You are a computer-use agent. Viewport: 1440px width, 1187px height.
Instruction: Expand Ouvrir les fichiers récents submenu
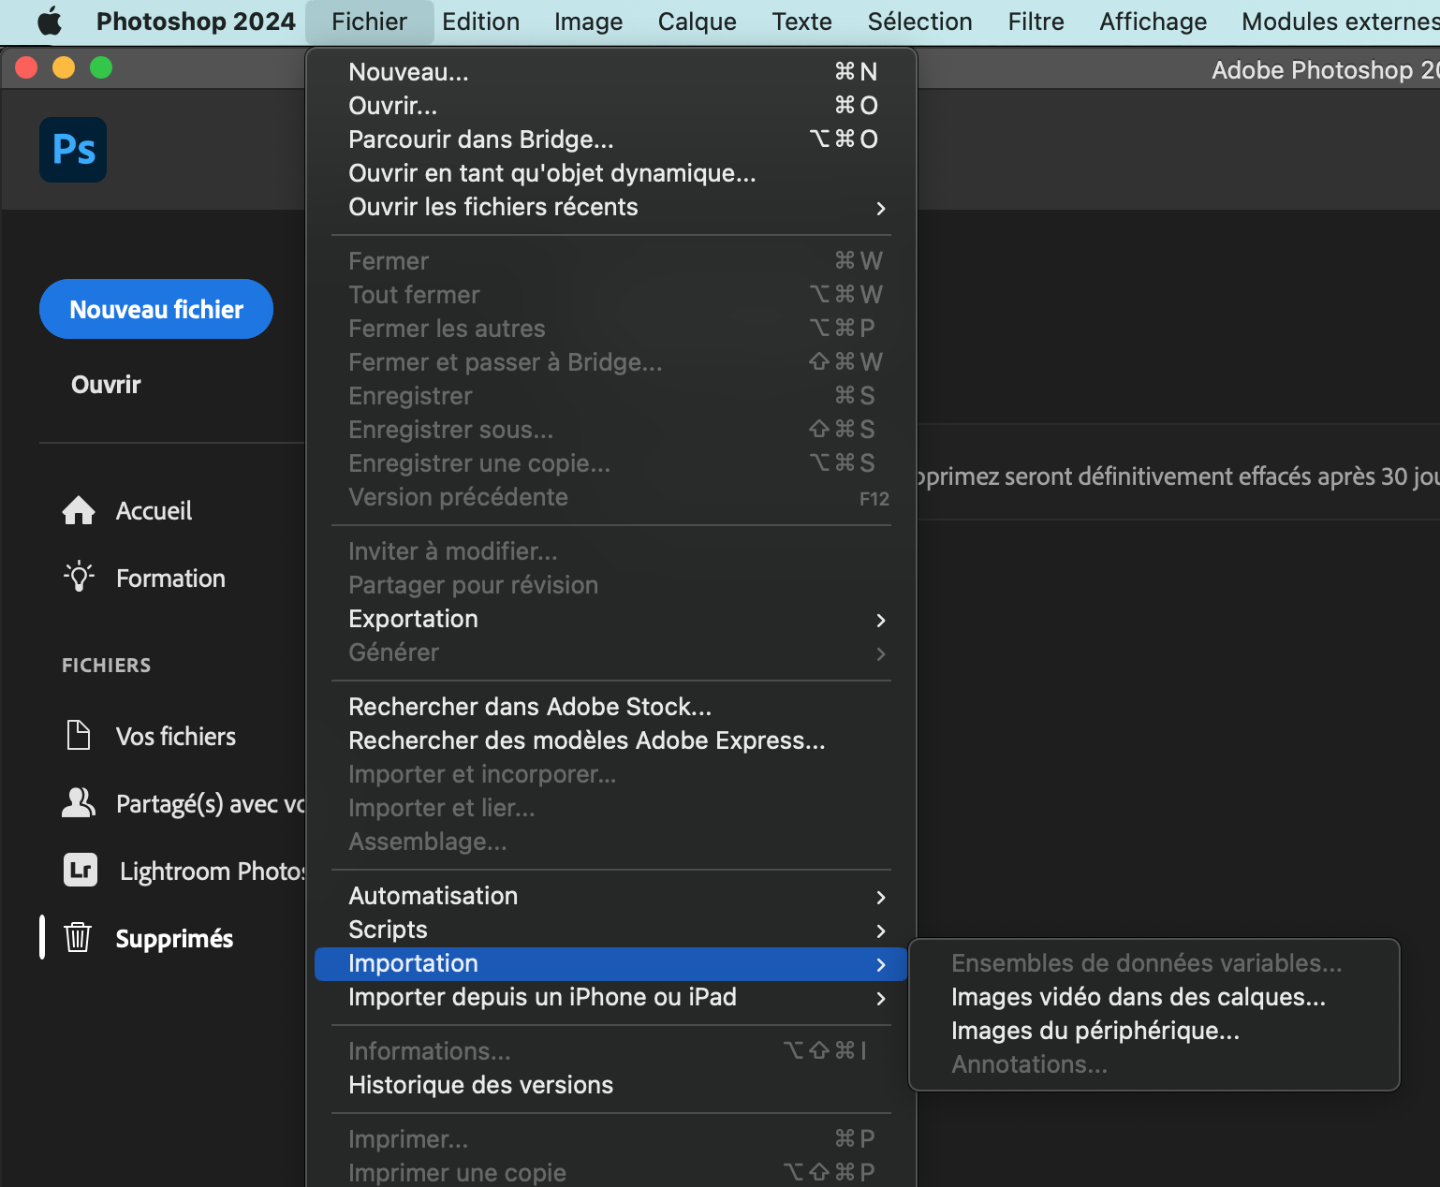pyautogui.click(x=611, y=207)
